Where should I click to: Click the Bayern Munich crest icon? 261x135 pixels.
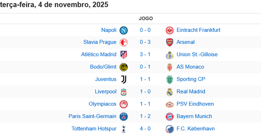click(169, 116)
